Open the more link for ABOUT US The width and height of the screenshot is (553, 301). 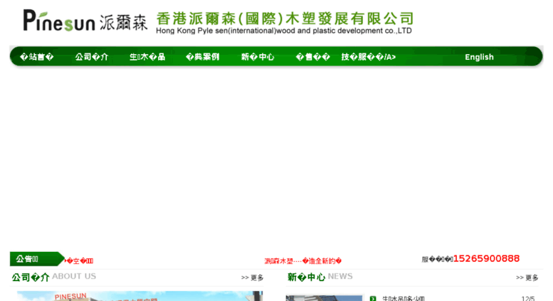(x=253, y=278)
